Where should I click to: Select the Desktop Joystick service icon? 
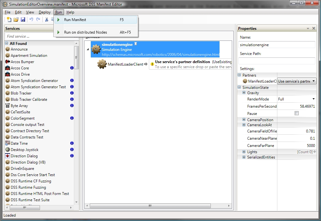8,150
